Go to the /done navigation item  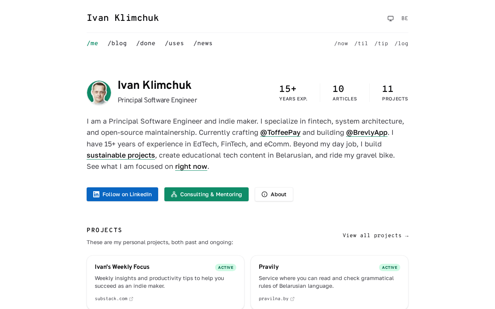tap(146, 43)
